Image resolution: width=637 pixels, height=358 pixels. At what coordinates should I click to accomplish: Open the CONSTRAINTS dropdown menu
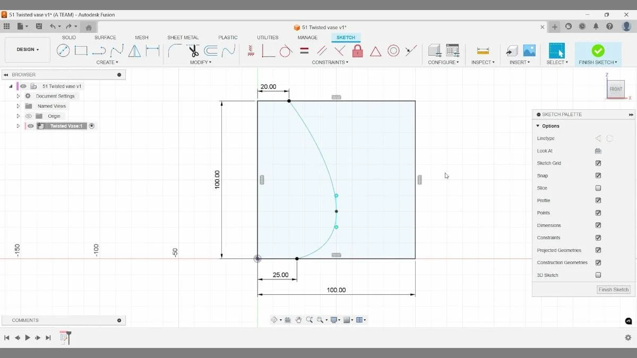(330, 63)
